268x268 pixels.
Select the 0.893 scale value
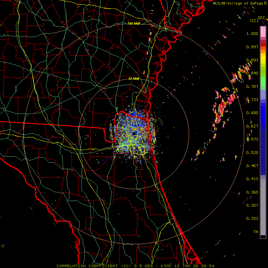pos(252,60)
